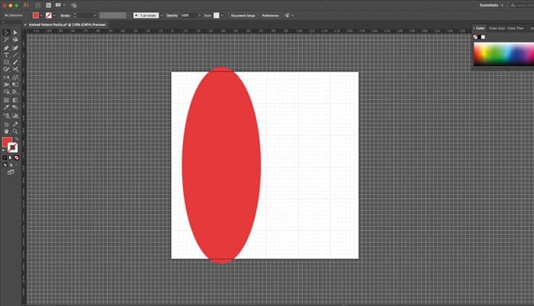Switch to Draw Behind mode
The width and height of the screenshot is (534, 306).
11,165
